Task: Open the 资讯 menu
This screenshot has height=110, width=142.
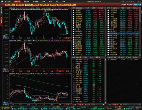Action: 57,2
